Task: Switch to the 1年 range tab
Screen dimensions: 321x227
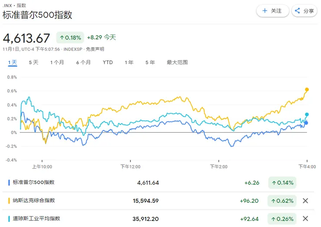Action: click(129, 62)
